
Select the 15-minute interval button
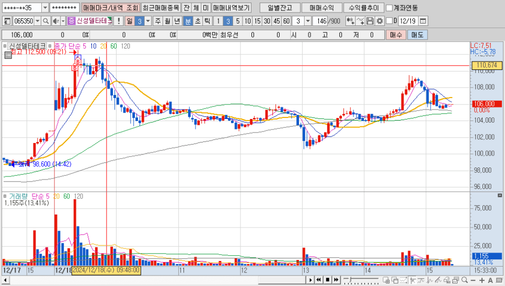(x=257, y=21)
